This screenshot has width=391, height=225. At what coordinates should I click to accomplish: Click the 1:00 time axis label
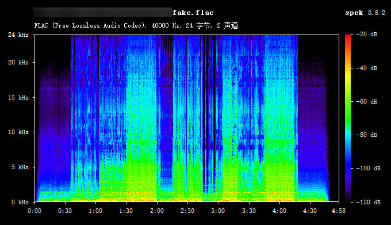[95, 211]
